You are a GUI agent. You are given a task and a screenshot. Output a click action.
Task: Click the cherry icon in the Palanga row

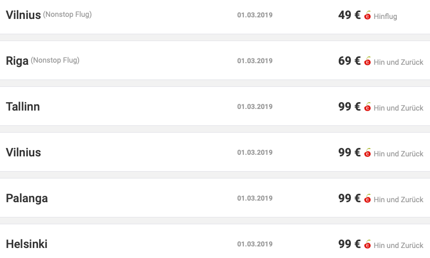(367, 199)
